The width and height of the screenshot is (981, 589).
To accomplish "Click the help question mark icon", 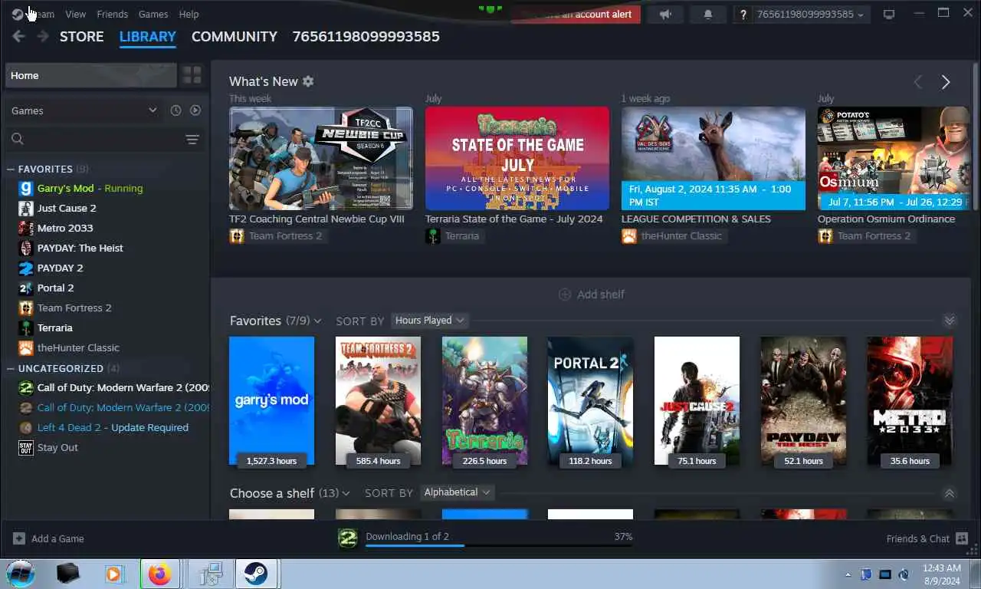I will pos(743,15).
